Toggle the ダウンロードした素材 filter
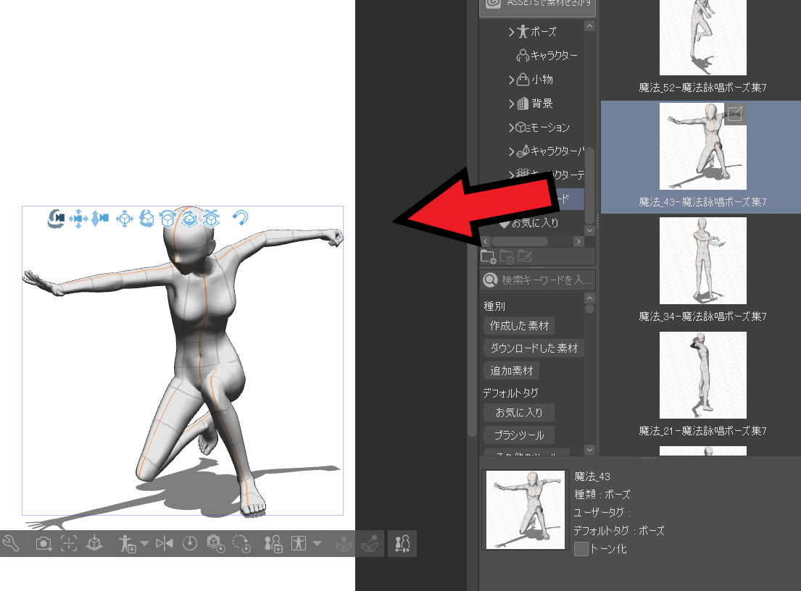 [x=533, y=348]
